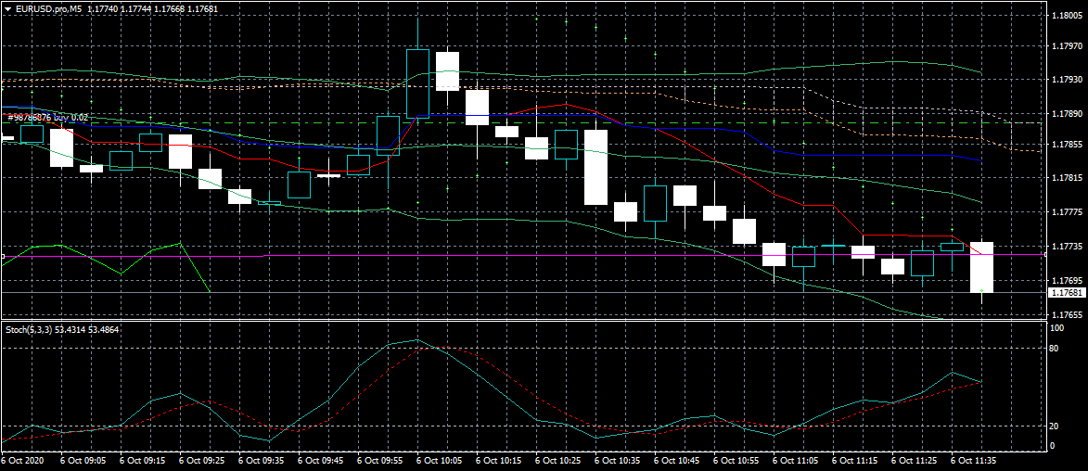Viewport: 1088px width, 471px height.
Task: Click the highlighted 1.17681 current price tag
Action: coord(1066,293)
